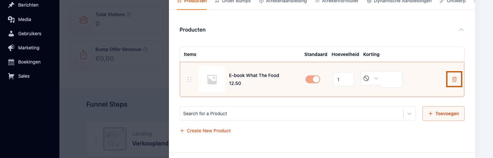Viewport: 493px width, 158px height.
Task: Click the product image placeholder thumbnail
Action: tap(212, 79)
